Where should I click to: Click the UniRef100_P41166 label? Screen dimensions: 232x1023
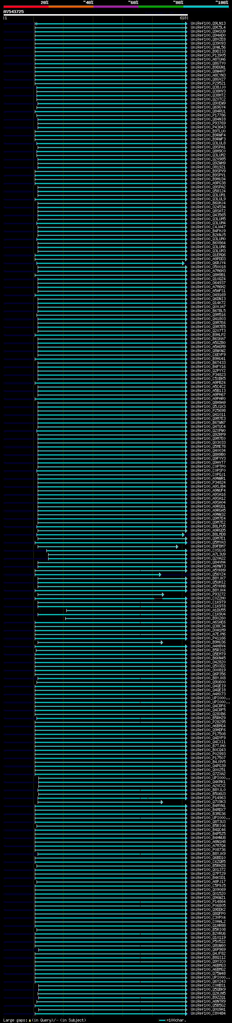click(x=208, y=638)
